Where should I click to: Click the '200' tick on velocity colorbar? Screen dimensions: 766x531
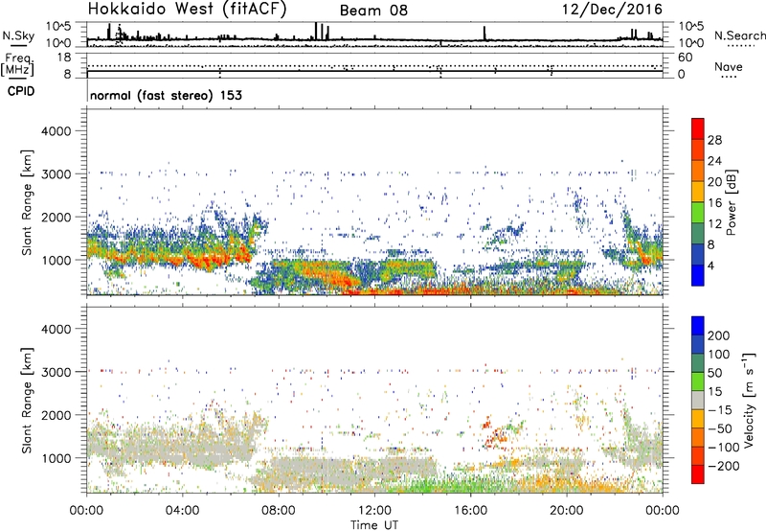click(719, 335)
